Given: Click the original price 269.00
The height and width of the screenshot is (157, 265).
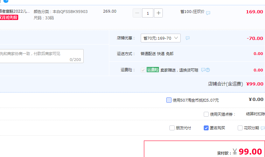Looking at the screenshot, I should (x=110, y=11).
